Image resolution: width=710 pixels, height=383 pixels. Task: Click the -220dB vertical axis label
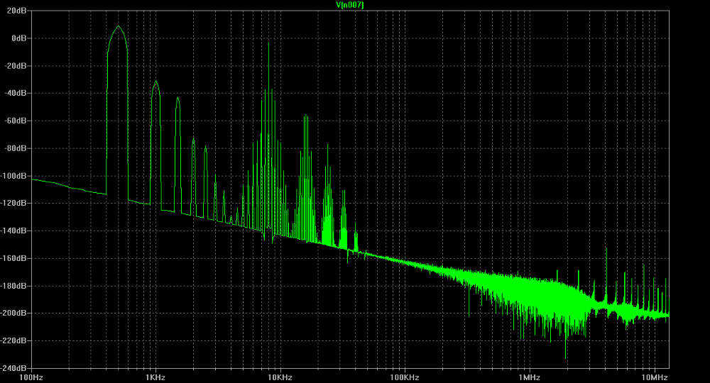click(14, 340)
